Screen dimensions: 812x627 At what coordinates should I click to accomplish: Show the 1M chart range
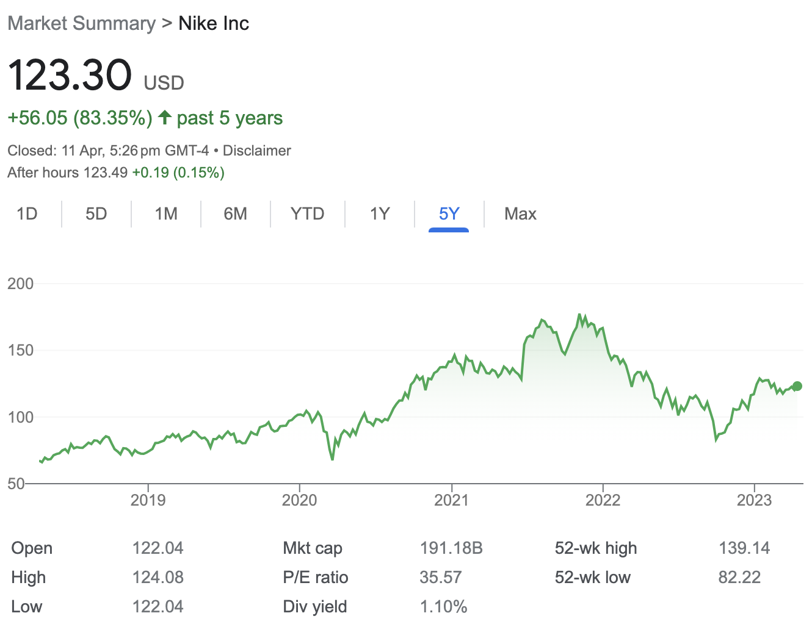tap(166, 214)
